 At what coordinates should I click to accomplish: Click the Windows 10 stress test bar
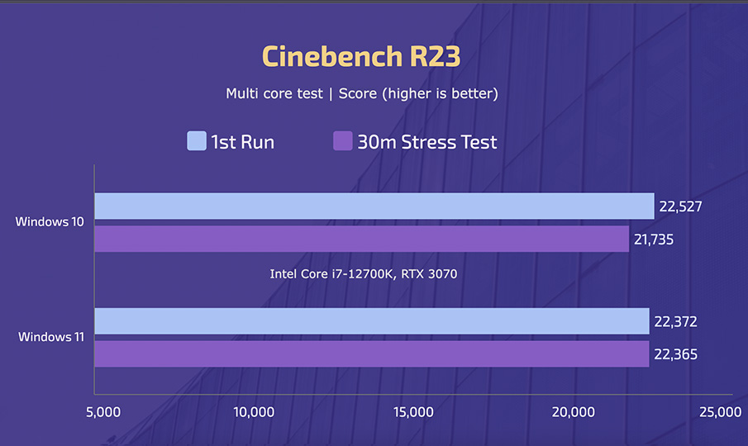click(x=361, y=239)
